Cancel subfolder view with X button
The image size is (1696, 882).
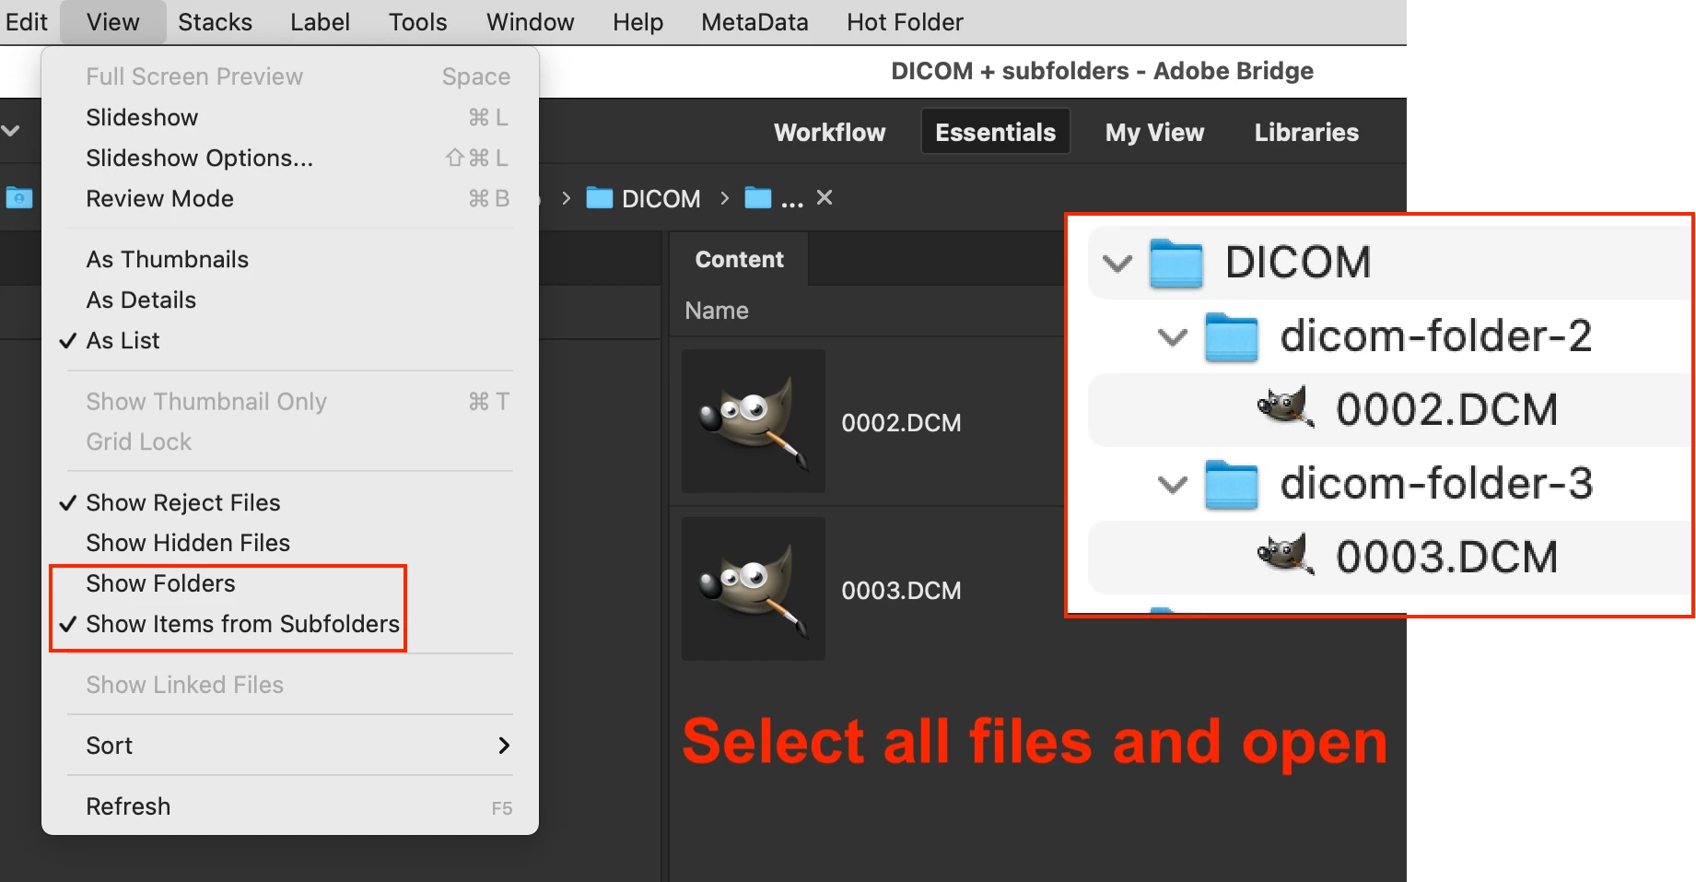(x=825, y=197)
